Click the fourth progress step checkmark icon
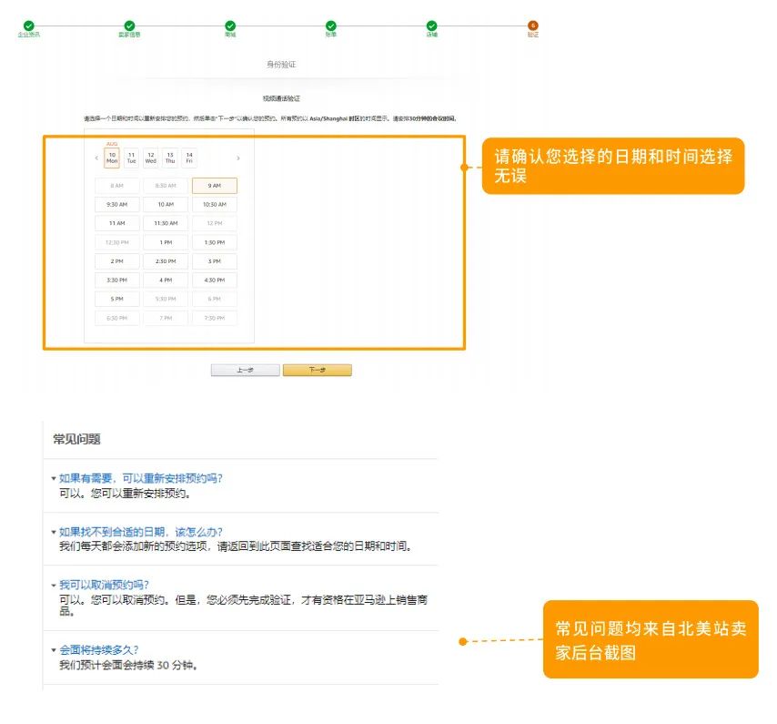This screenshot has height=724, width=777. click(331, 26)
